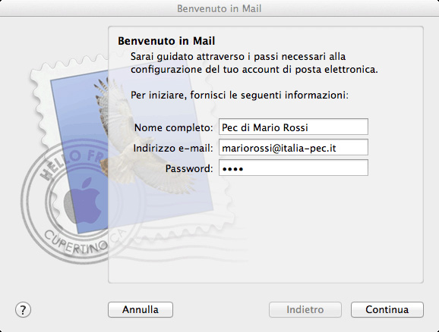This screenshot has height=332, width=439.
Task: Proceed by clicking Continua
Action: [x=387, y=310]
